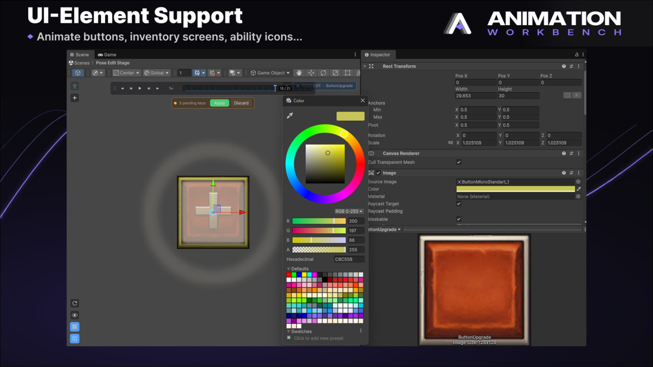Viewport: 653px width, 367px height.
Task: Select the Rect tool in Scene toolbar
Action: (348, 73)
